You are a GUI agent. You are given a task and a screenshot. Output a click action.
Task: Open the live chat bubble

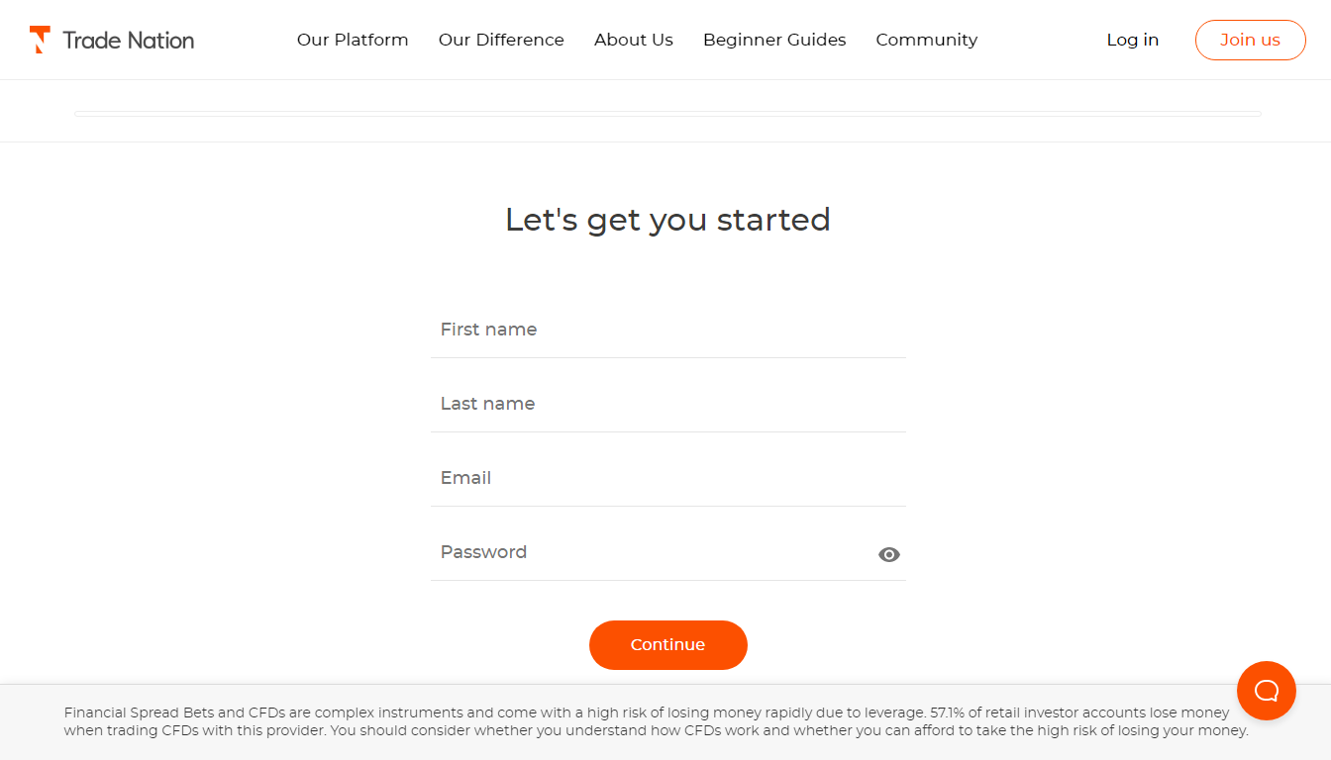pyautogui.click(x=1266, y=691)
